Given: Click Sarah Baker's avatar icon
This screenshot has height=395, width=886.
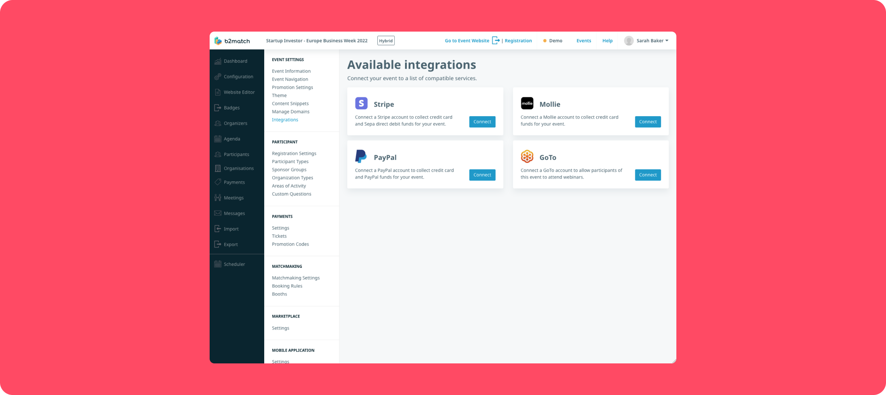Looking at the screenshot, I should pos(629,41).
